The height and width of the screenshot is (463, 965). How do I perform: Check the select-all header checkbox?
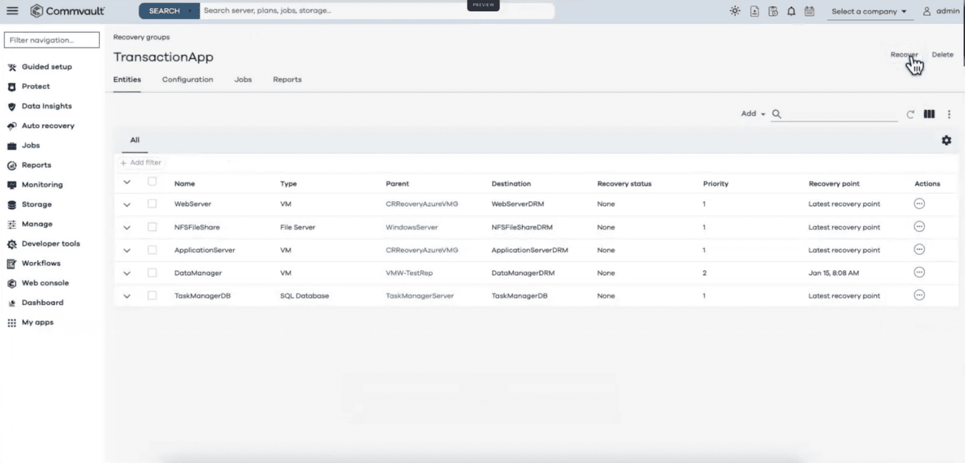pos(151,183)
